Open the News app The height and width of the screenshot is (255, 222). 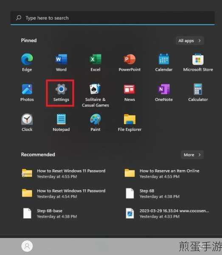pyautogui.click(x=129, y=92)
